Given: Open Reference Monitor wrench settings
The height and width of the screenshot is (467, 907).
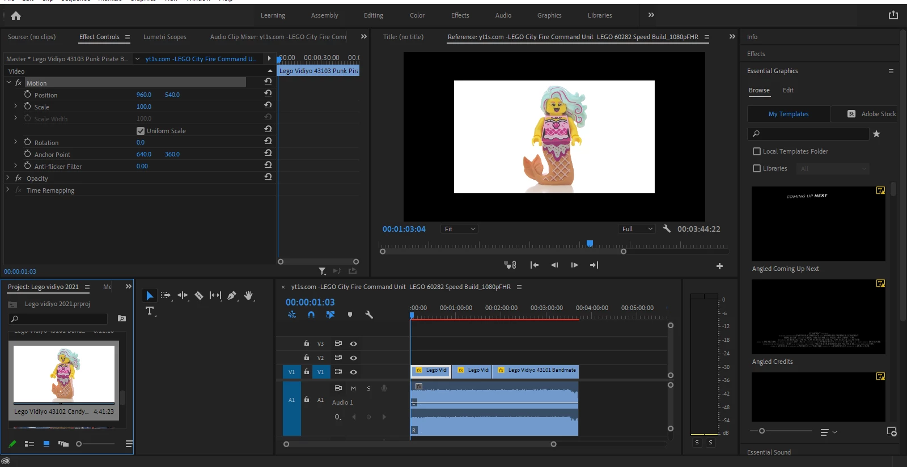Looking at the screenshot, I should (x=667, y=229).
